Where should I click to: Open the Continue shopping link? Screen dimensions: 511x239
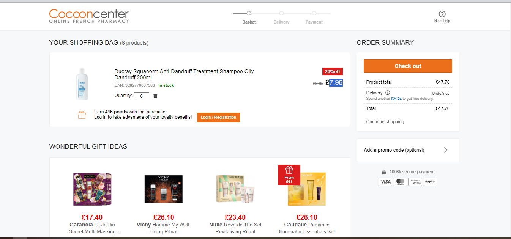[385, 122]
